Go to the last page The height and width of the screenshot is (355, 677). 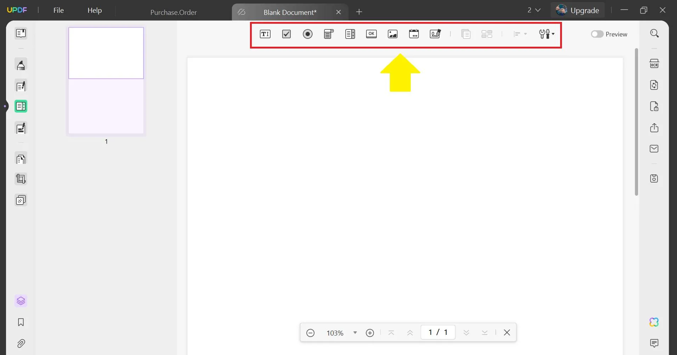[485, 333]
